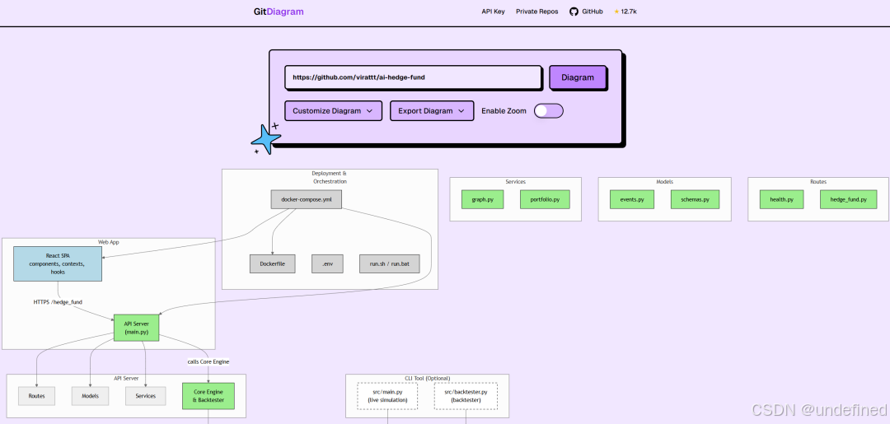Click the calls Core Engine edge label

208,361
